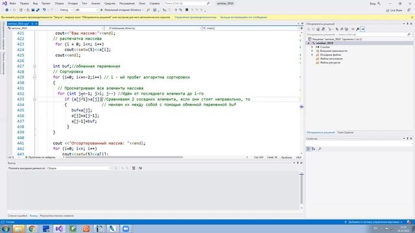Click Switch Views icon in Solution Explorer
Image resolution: width=415 pixels, height=233 pixels.
[x=323, y=29]
